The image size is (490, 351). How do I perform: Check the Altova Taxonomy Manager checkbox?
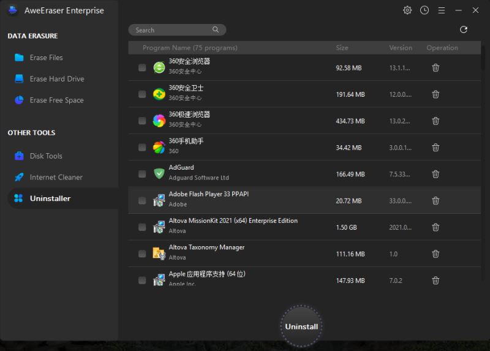coord(142,254)
